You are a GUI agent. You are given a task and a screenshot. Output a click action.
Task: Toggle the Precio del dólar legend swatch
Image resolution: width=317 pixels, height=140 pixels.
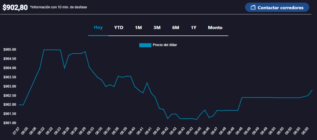145,45
